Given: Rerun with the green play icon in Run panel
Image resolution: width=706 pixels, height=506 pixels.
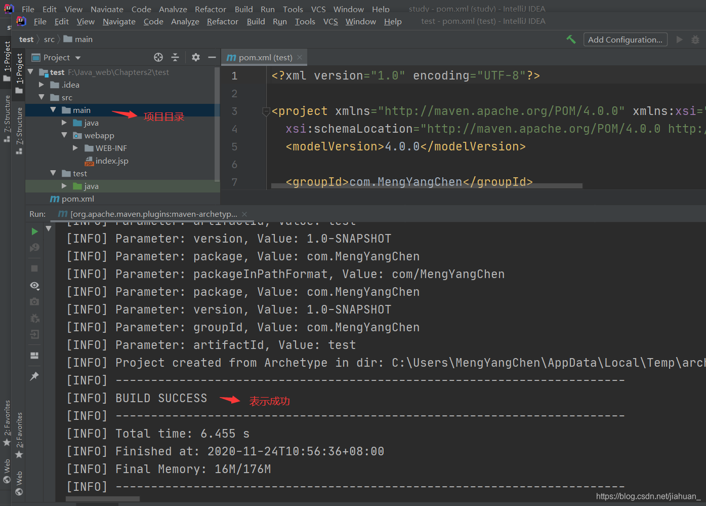Looking at the screenshot, I should (x=34, y=231).
